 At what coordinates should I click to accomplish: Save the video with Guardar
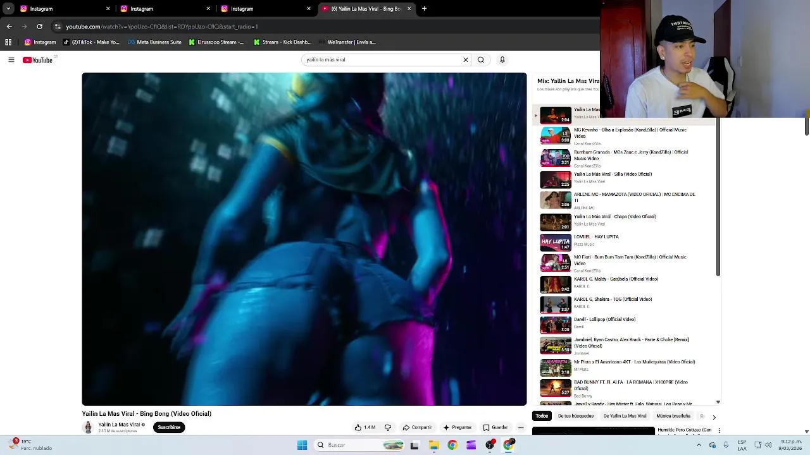coord(495,427)
